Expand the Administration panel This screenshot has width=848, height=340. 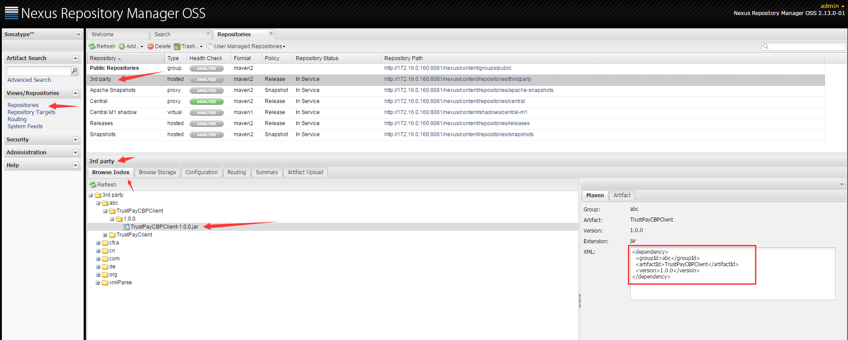pyautogui.click(x=75, y=153)
